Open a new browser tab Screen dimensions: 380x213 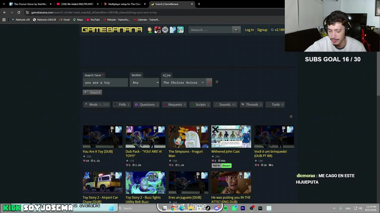tap(199, 4)
